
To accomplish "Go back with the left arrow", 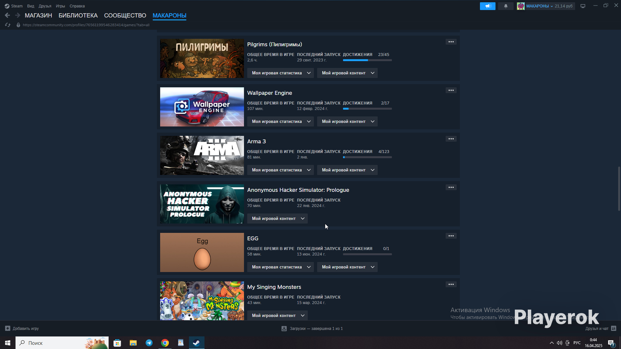I will click(x=7, y=15).
